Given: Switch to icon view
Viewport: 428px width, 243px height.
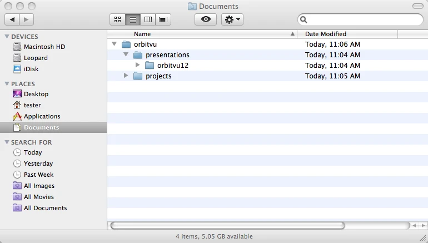Looking at the screenshot, I should [118, 19].
